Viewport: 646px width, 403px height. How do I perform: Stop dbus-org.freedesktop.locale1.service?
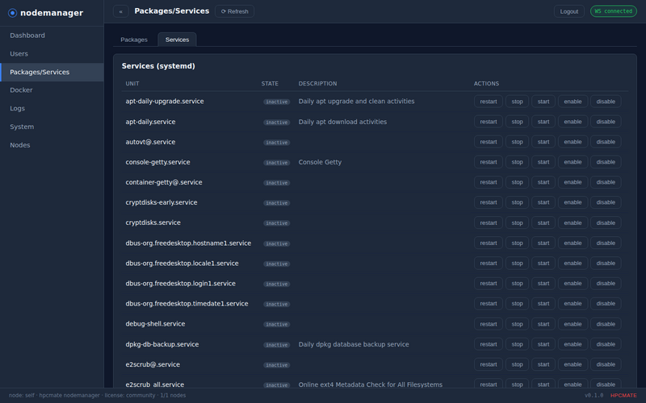coord(517,264)
